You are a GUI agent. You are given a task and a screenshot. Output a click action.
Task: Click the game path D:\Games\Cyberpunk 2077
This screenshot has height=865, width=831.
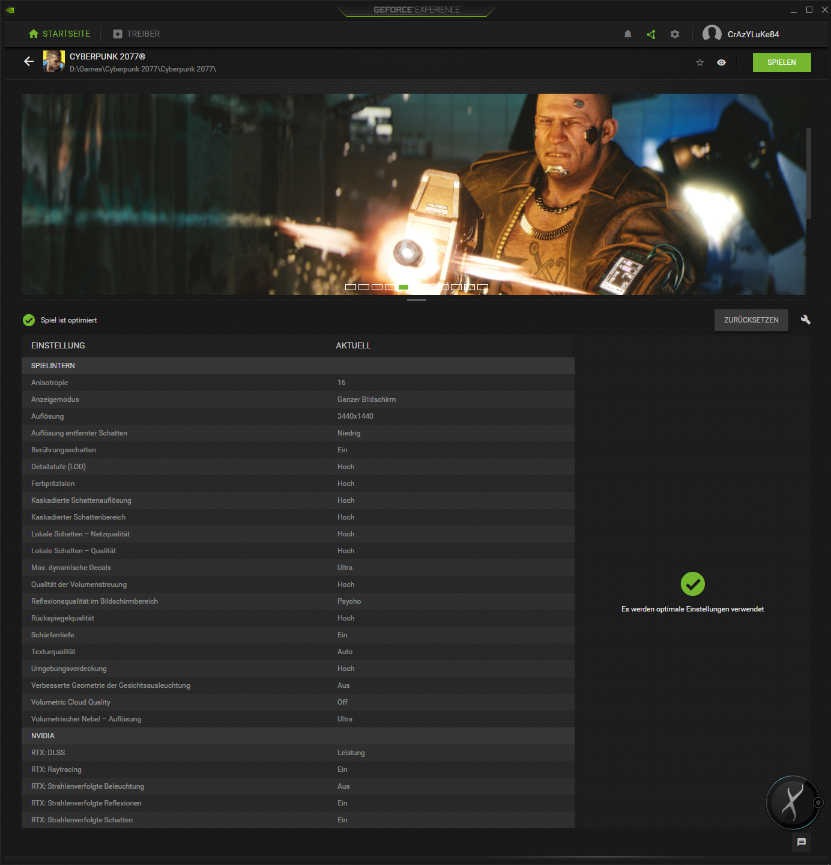click(143, 69)
